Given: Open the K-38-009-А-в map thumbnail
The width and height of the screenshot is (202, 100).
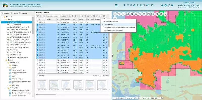Looking at the screenshot, I should pos(54,84).
